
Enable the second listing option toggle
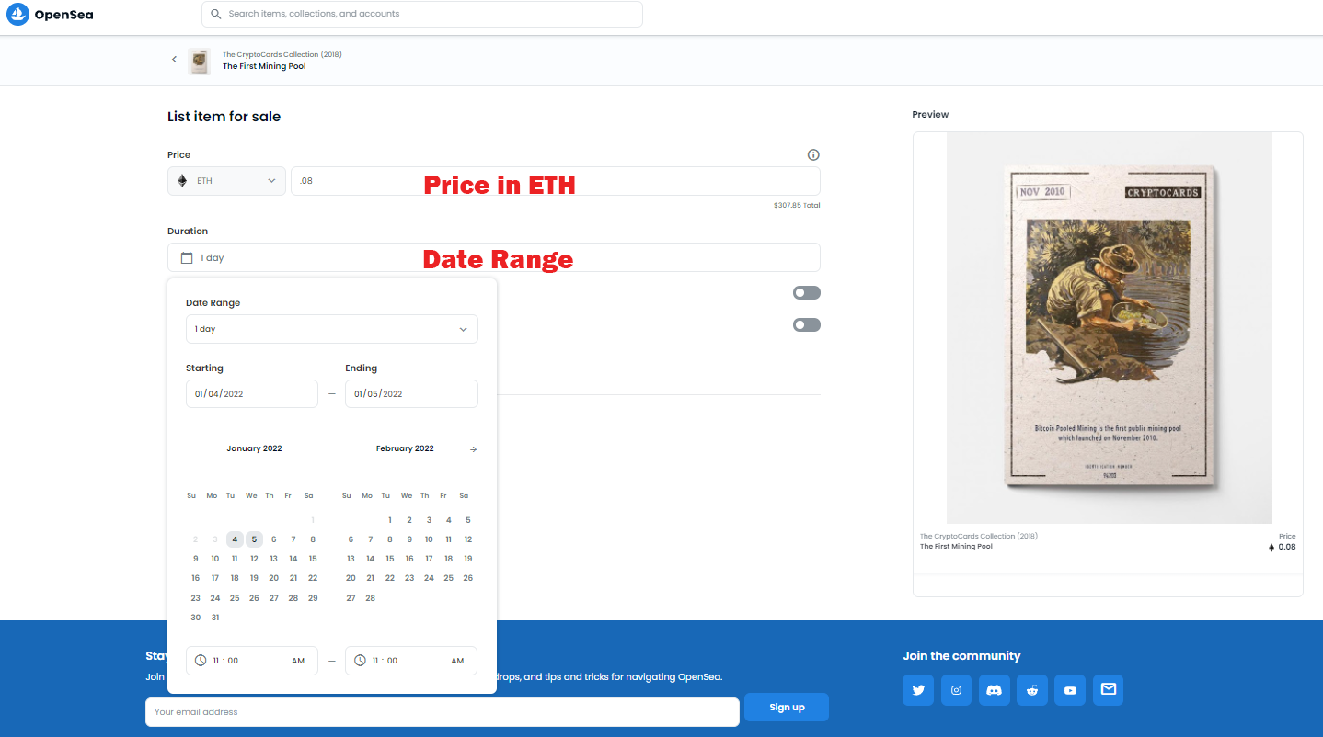806,324
